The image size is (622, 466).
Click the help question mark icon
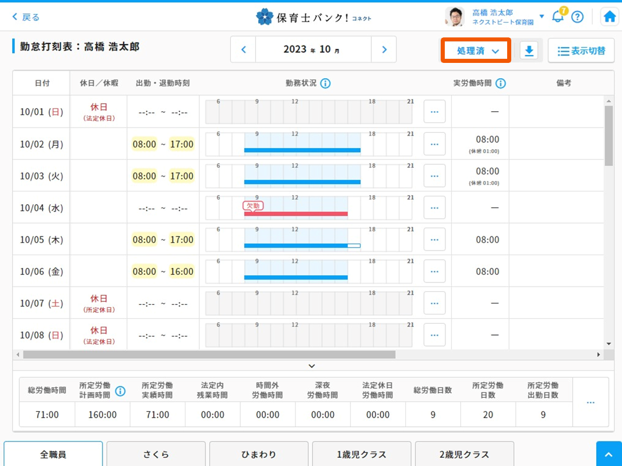[577, 17]
